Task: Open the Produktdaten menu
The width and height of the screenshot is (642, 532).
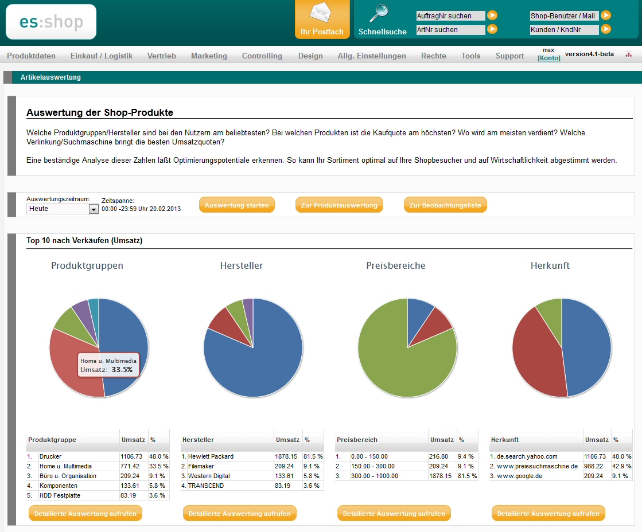Action: [31, 56]
